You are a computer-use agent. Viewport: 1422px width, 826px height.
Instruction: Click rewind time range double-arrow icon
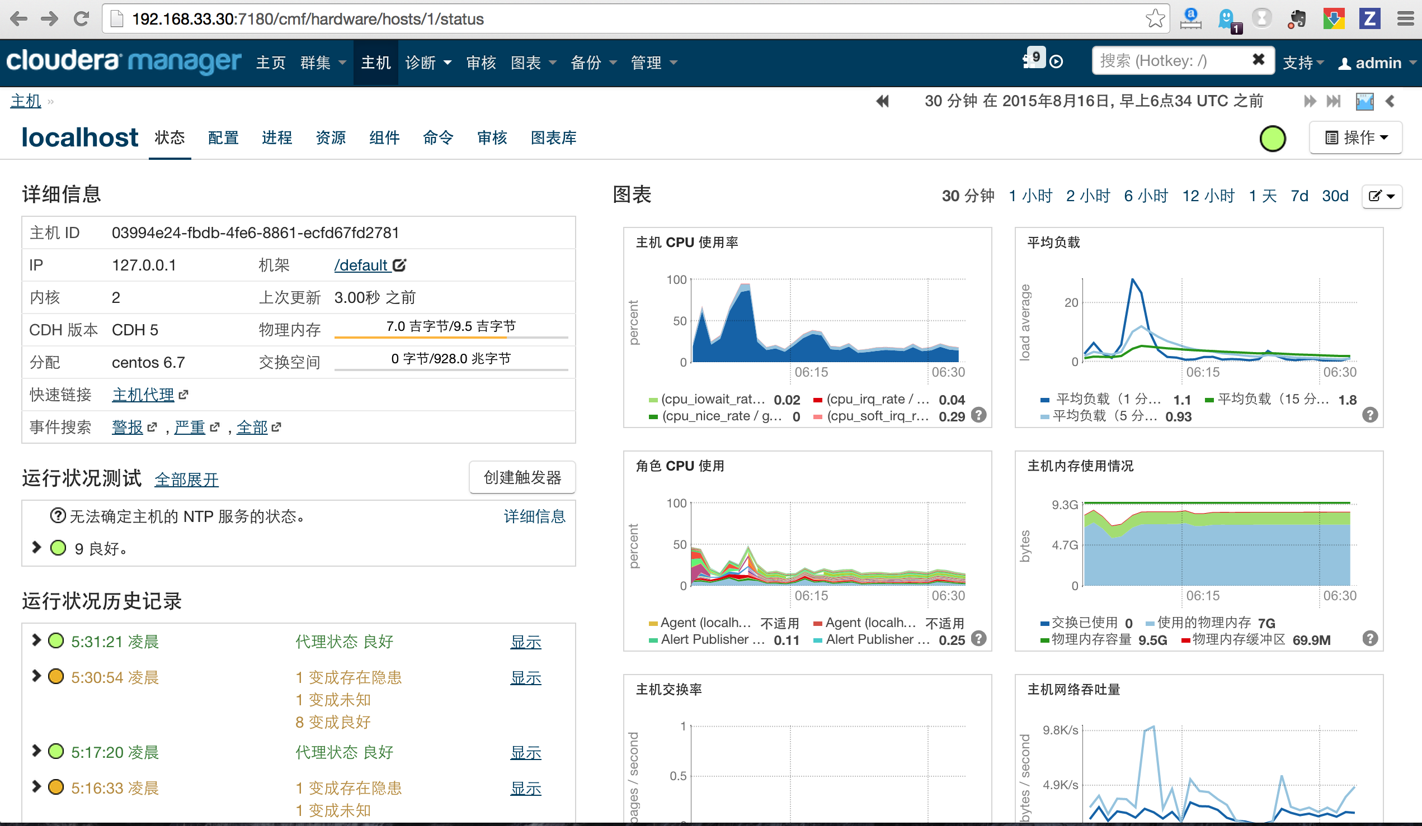tap(883, 102)
